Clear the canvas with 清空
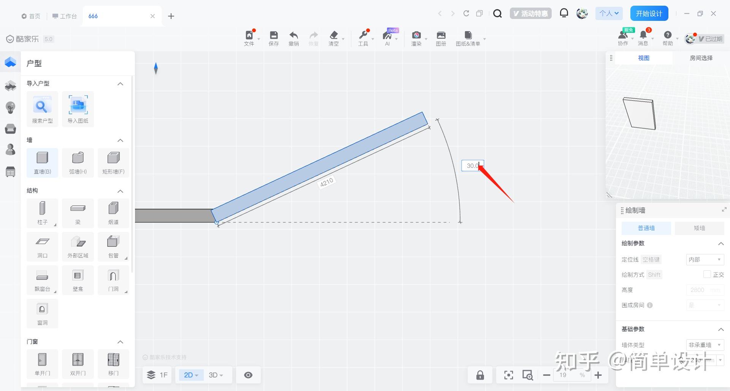This screenshot has width=730, height=391. tap(333, 38)
